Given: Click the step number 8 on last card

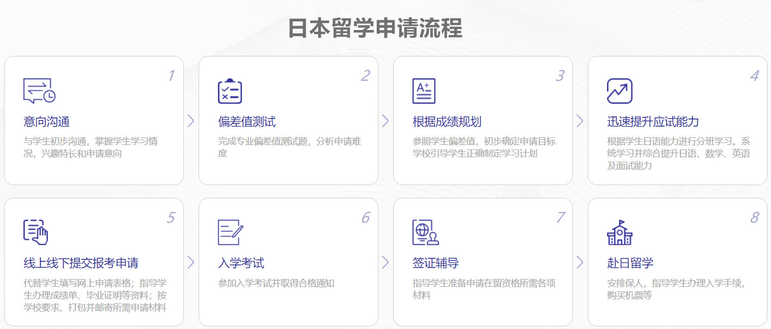Looking at the screenshot, I should pyautogui.click(x=754, y=216).
